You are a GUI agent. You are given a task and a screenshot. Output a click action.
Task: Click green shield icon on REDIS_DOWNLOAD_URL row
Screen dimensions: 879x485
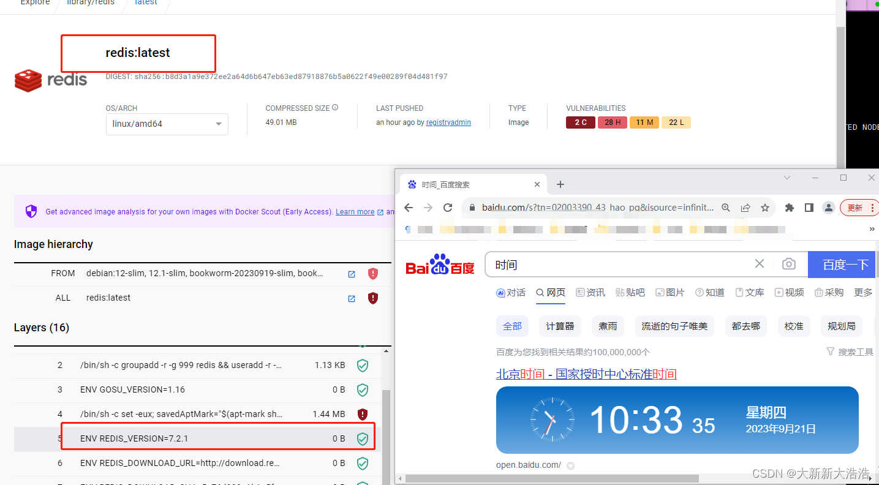(363, 464)
